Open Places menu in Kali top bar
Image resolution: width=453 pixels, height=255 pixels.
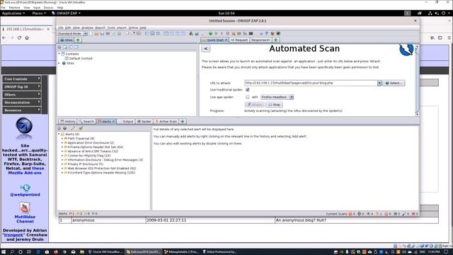[x=38, y=13]
